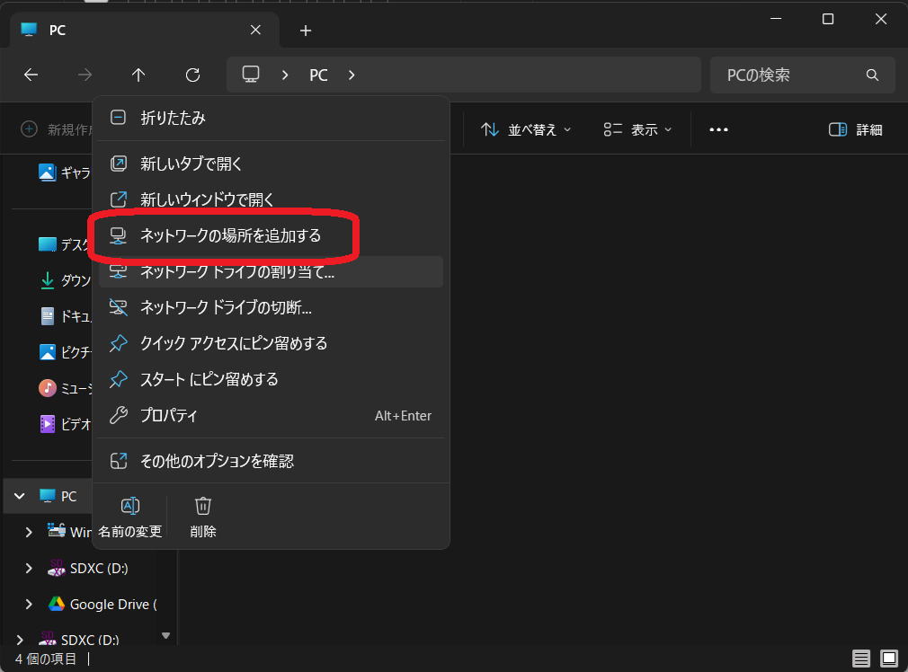Open the 表示 view dropdown
This screenshot has height=672, width=908.
click(x=637, y=129)
